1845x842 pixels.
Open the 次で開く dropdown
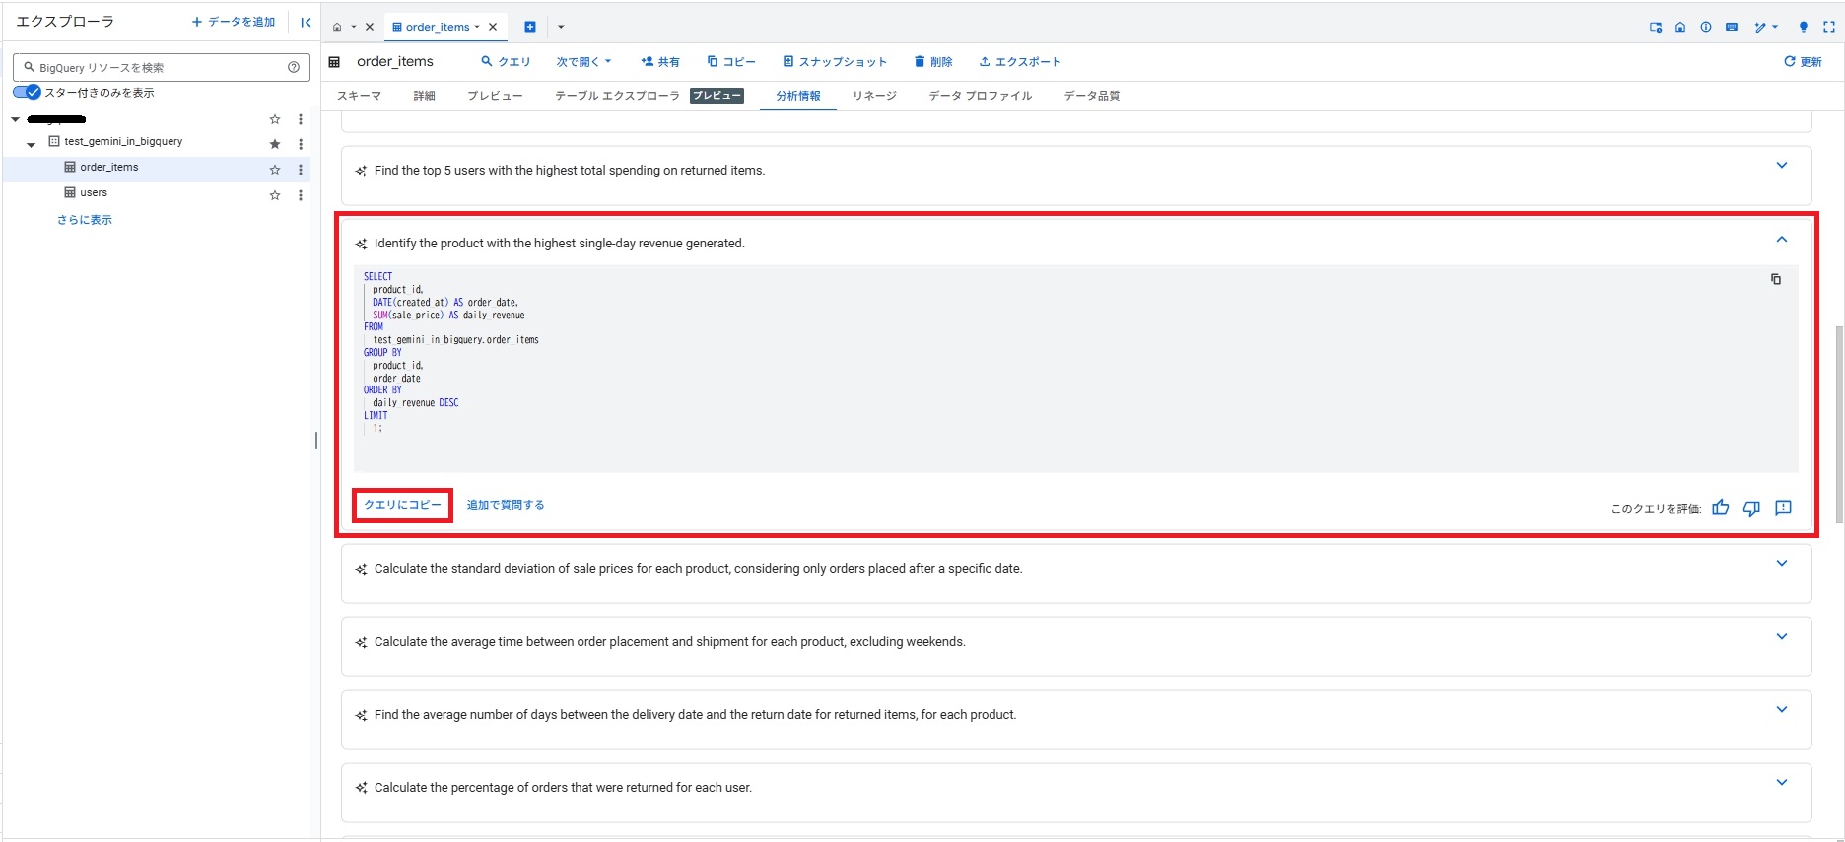[x=583, y=61]
